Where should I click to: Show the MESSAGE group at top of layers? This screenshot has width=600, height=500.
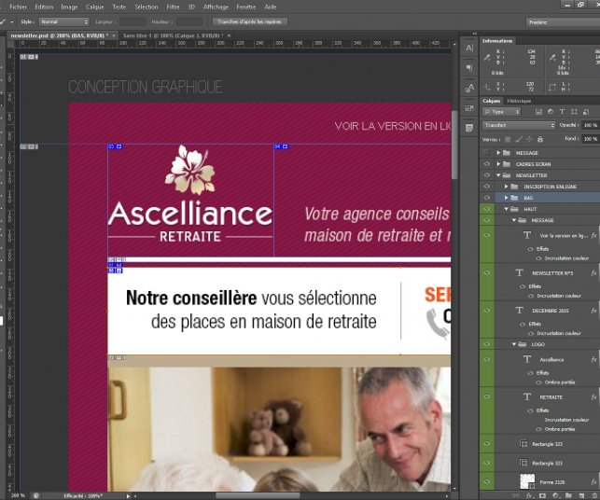point(486,152)
